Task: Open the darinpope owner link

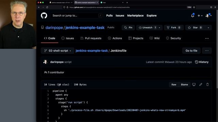Action: click(54, 27)
